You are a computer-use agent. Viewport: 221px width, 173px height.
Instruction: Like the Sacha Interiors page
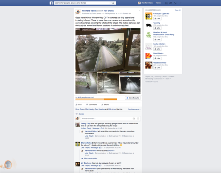coord(158,49)
